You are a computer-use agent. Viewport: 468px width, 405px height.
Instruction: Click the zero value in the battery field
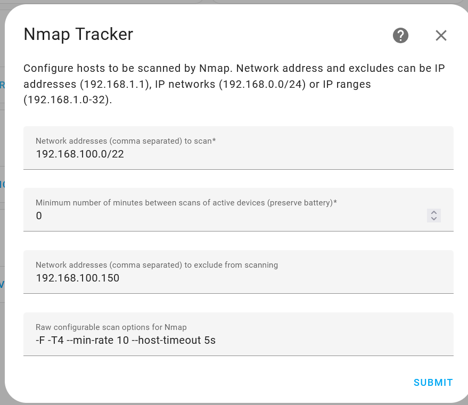[39, 216]
